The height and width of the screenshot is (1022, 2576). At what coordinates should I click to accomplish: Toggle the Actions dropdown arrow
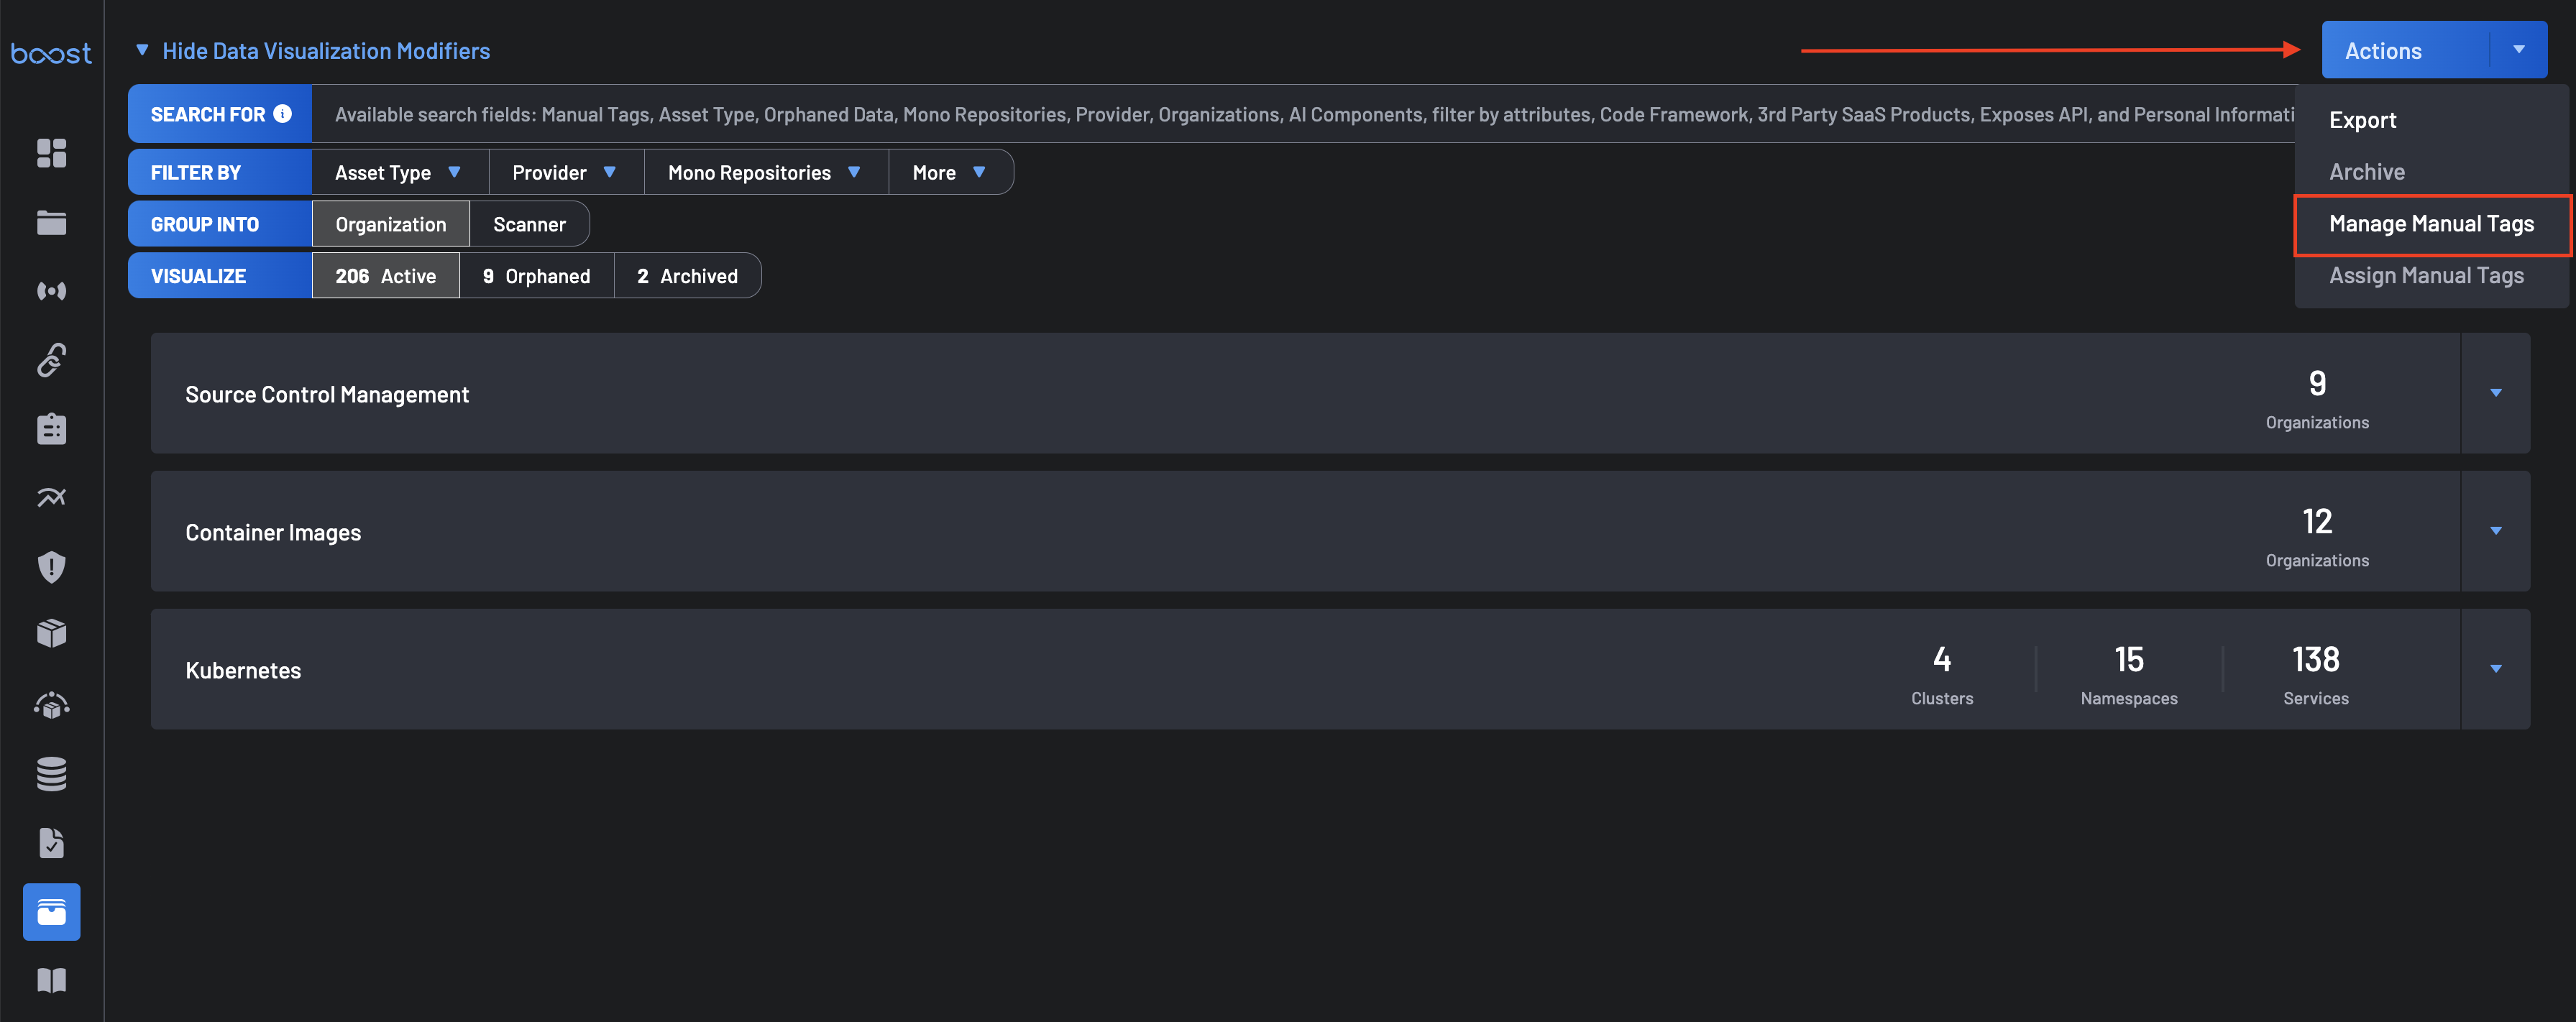coord(2518,50)
